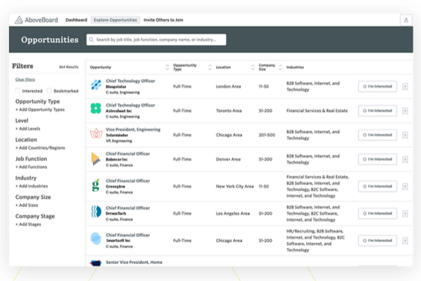This screenshot has height=281, width=421.
Task: Click the Clear filters link
Action: [25, 80]
